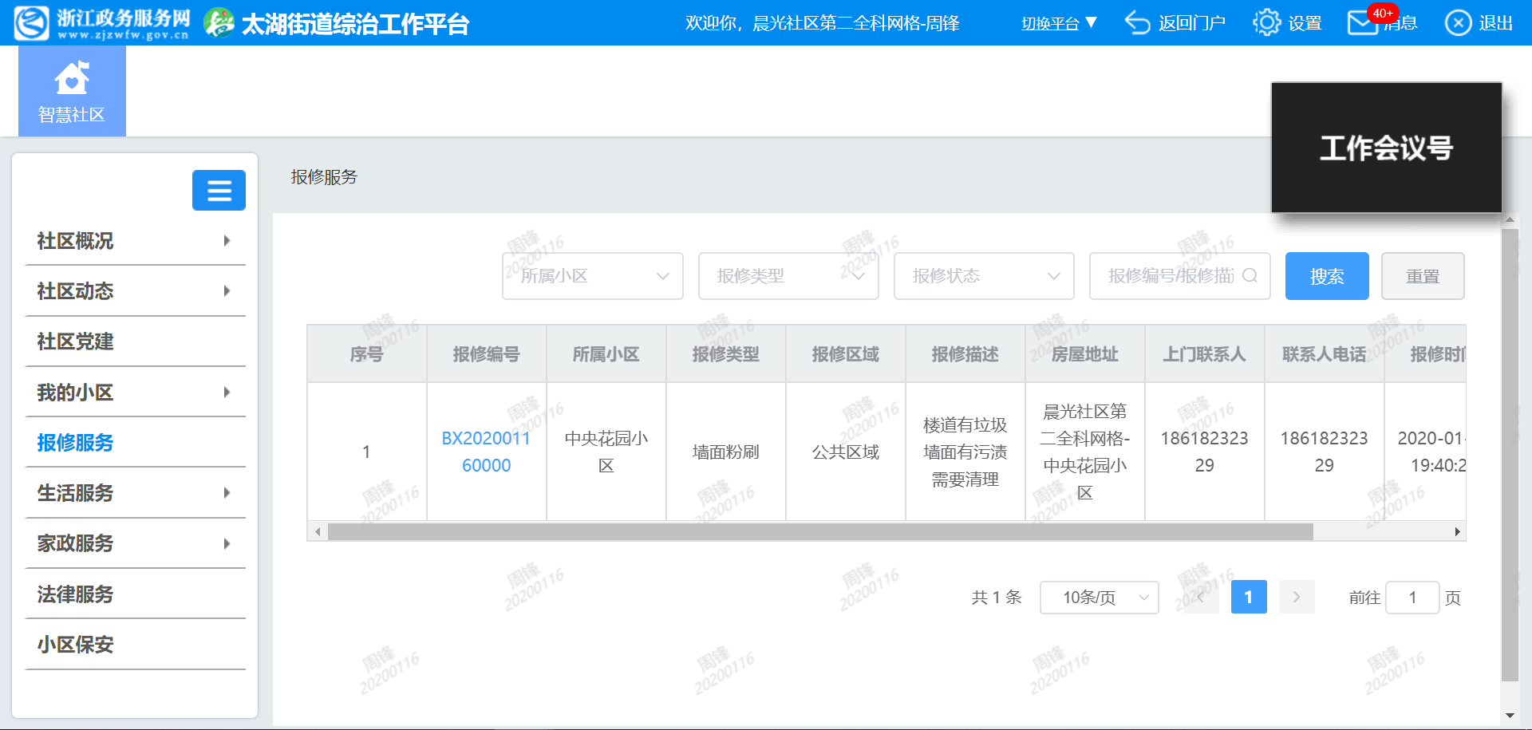The height and width of the screenshot is (730, 1532).
Task: Click the 报修编号 column header
Action: click(487, 353)
